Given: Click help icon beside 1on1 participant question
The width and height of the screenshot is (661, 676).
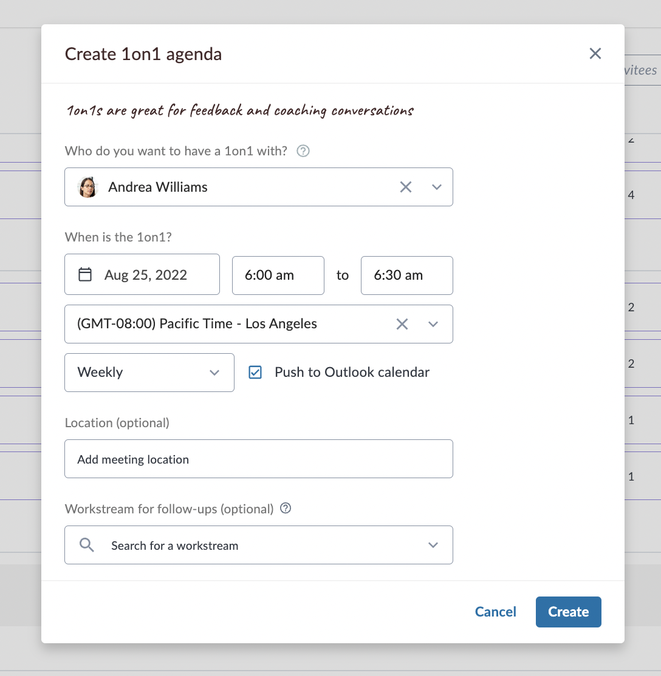Looking at the screenshot, I should (x=303, y=151).
